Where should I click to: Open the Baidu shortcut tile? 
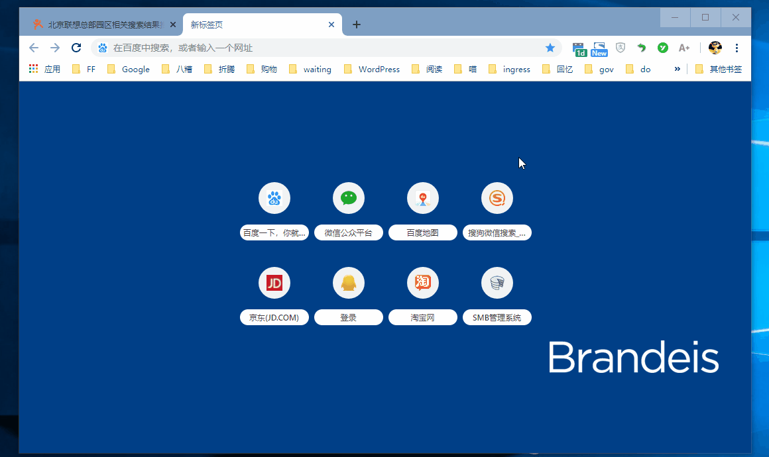(x=274, y=198)
